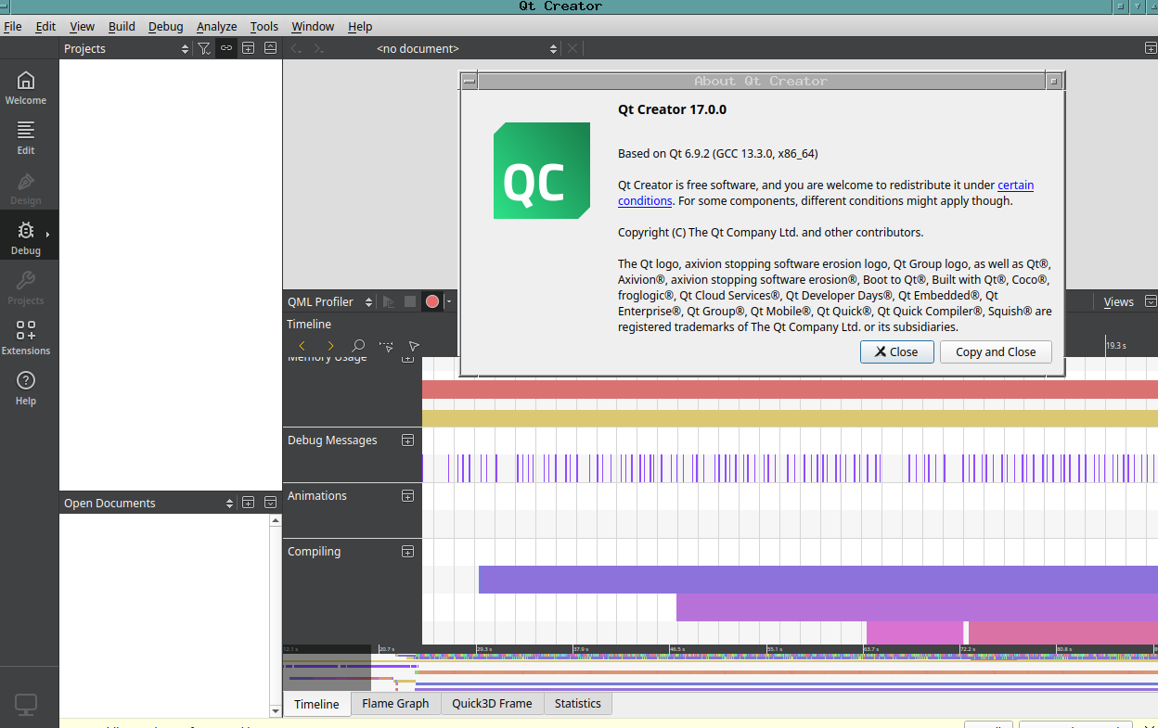Jump to next event in Timeline

tap(330, 346)
